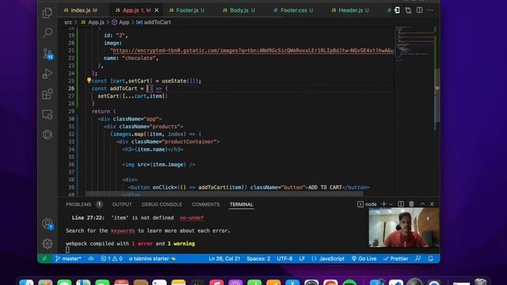The height and width of the screenshot is (285, 507).
Task: Open the Accounts icon in activity bar
Action: point(48,223)
